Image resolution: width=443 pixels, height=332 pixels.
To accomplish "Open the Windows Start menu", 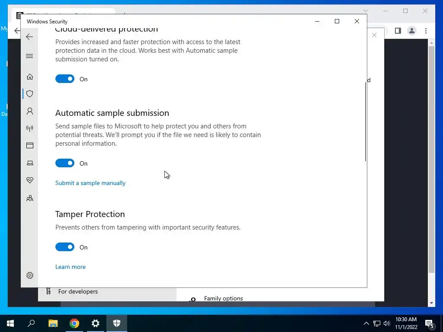I will click(10, 323).
